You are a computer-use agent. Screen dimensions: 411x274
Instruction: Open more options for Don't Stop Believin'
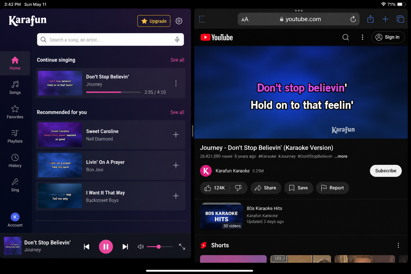click(176, 83)
